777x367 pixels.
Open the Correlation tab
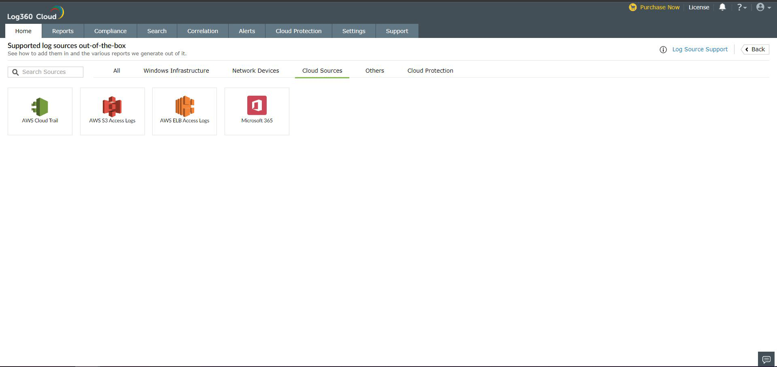(x=202, y=31)
